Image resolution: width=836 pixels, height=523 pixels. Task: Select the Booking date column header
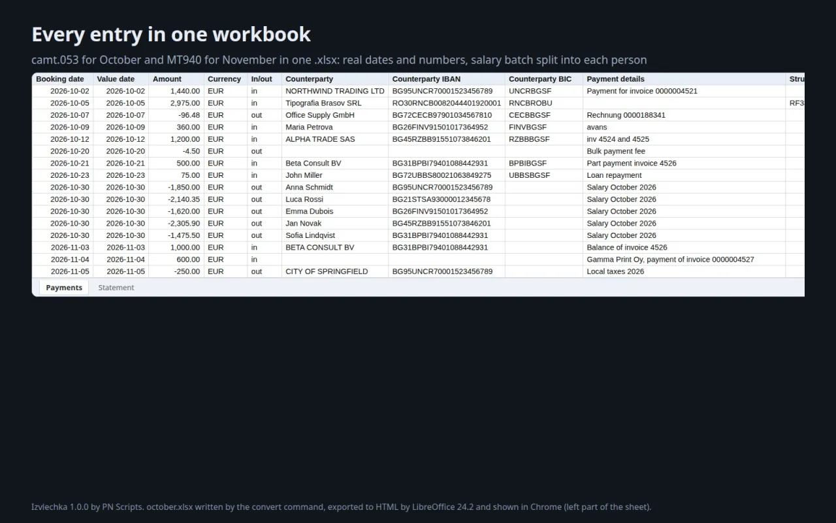pyautogui.click(x=63, y=79)
